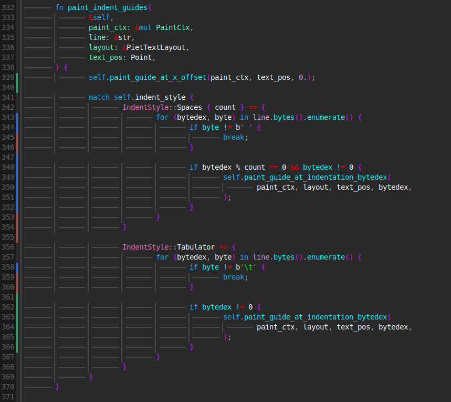Click the red change marker beside line 354
The width and height of the screenshot is (451, 402).
pos(17,227)
